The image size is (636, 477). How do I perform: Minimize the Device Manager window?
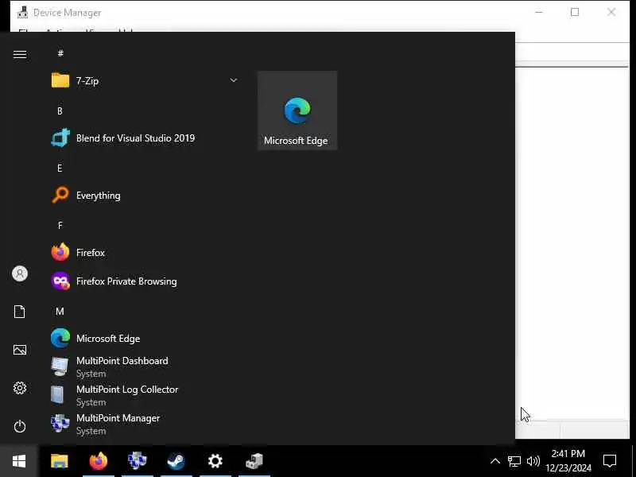pyautogui.click(x=539, y=12)
